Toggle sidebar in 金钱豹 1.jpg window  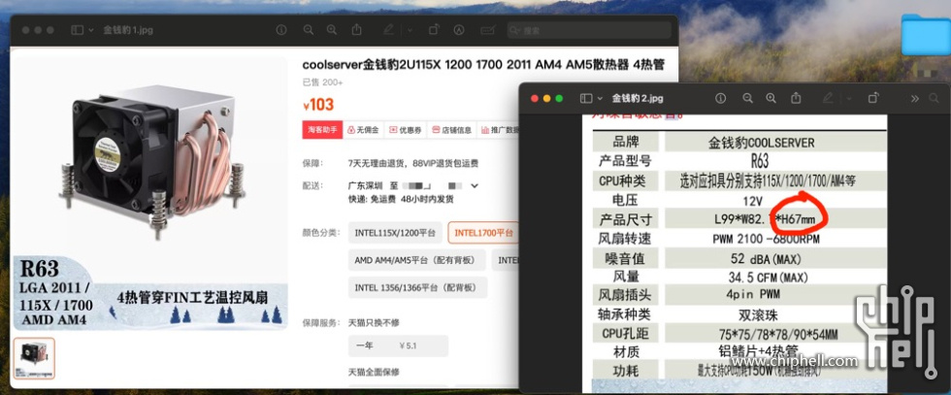pyautogui.click(x=77, y=30)
